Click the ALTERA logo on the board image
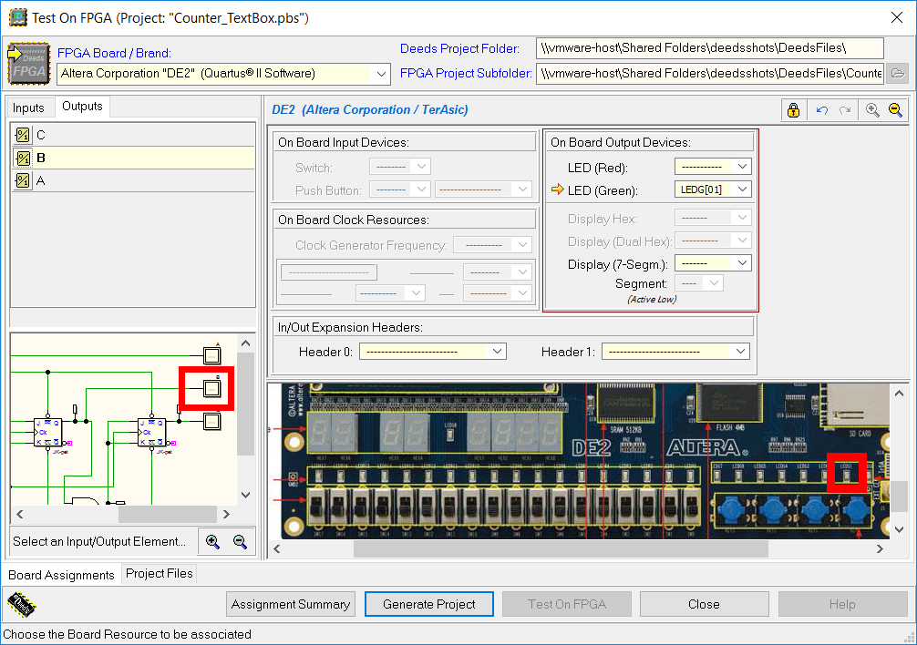The height and width of the screenshot is (645, 917). pyautogui.click(x=707, y=447)
